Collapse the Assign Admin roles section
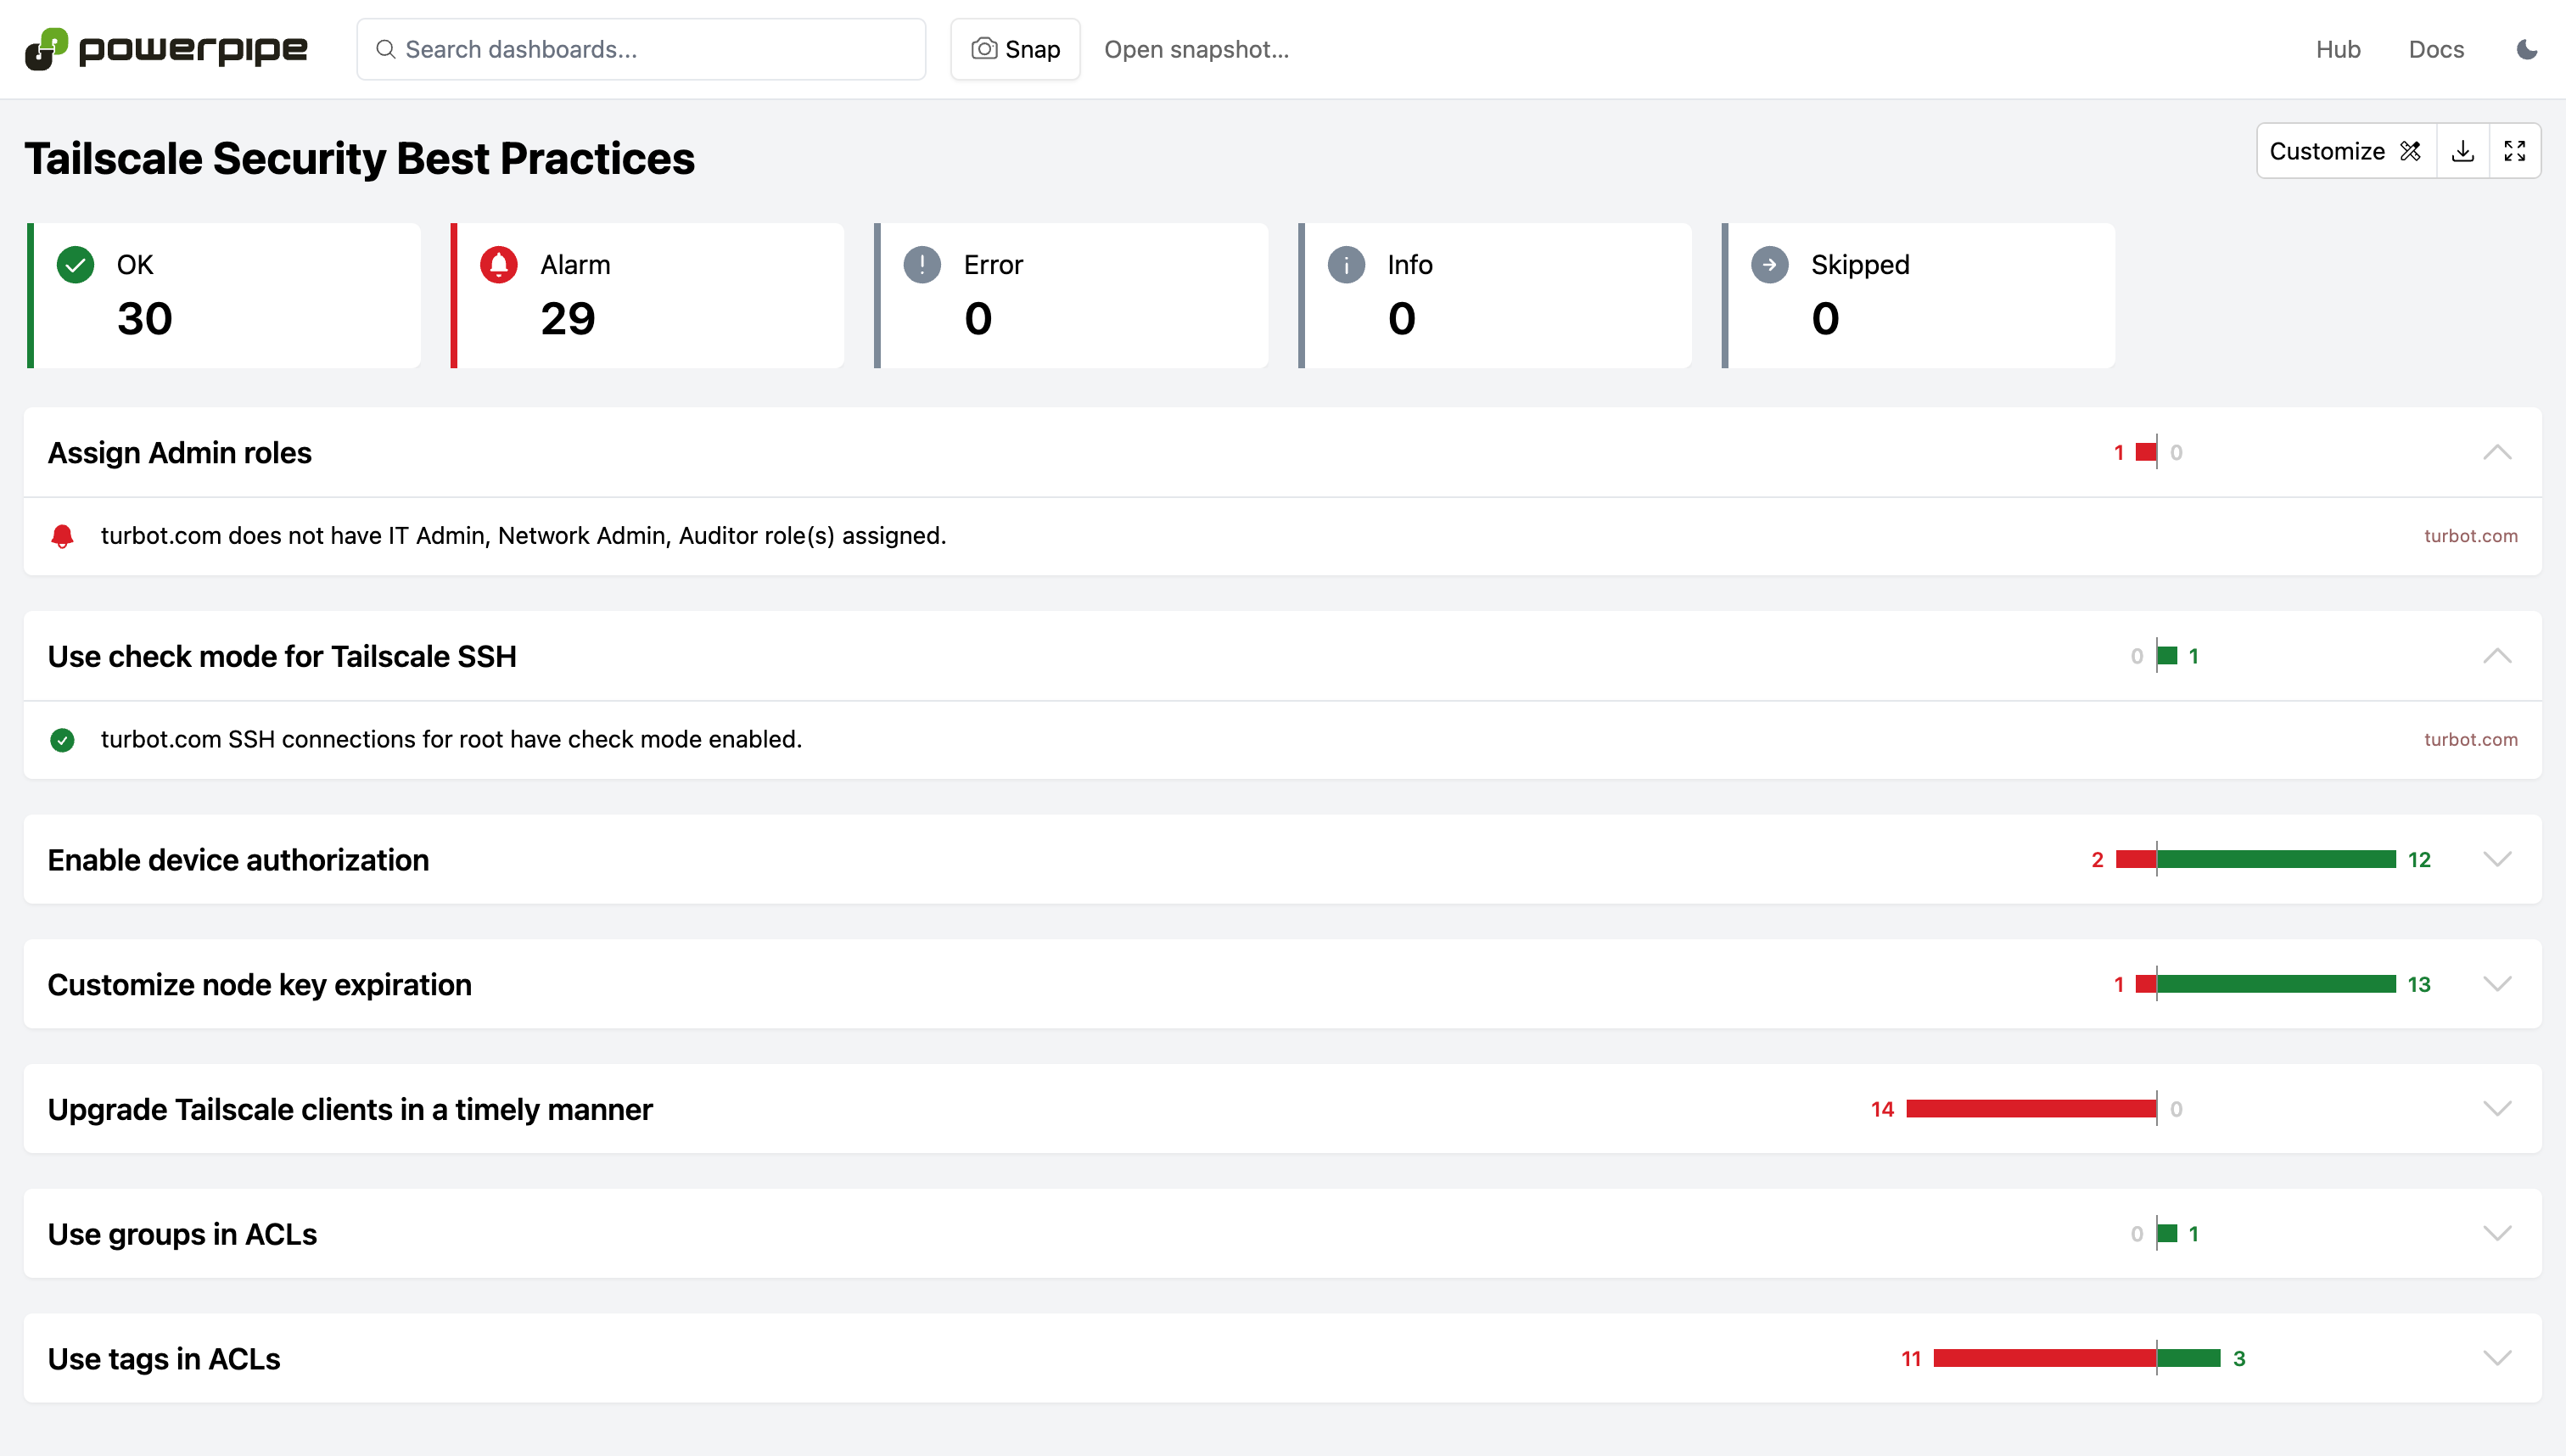The width and height of the screenshot is (2566, 1456). pyautogui.click(x=2497, y=452)
